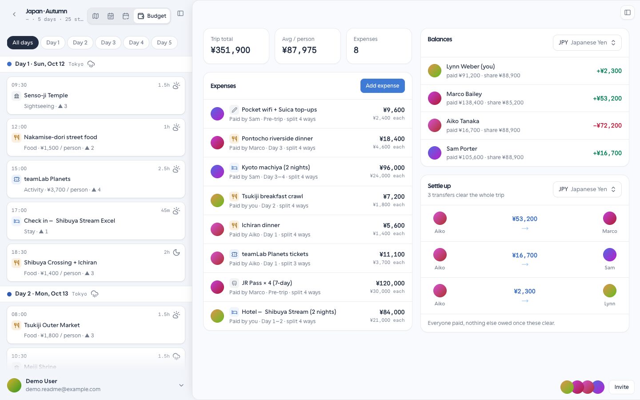Open the calendar-check view icon
This screenshot has width=640, height=400.
[x=126, y=16]
